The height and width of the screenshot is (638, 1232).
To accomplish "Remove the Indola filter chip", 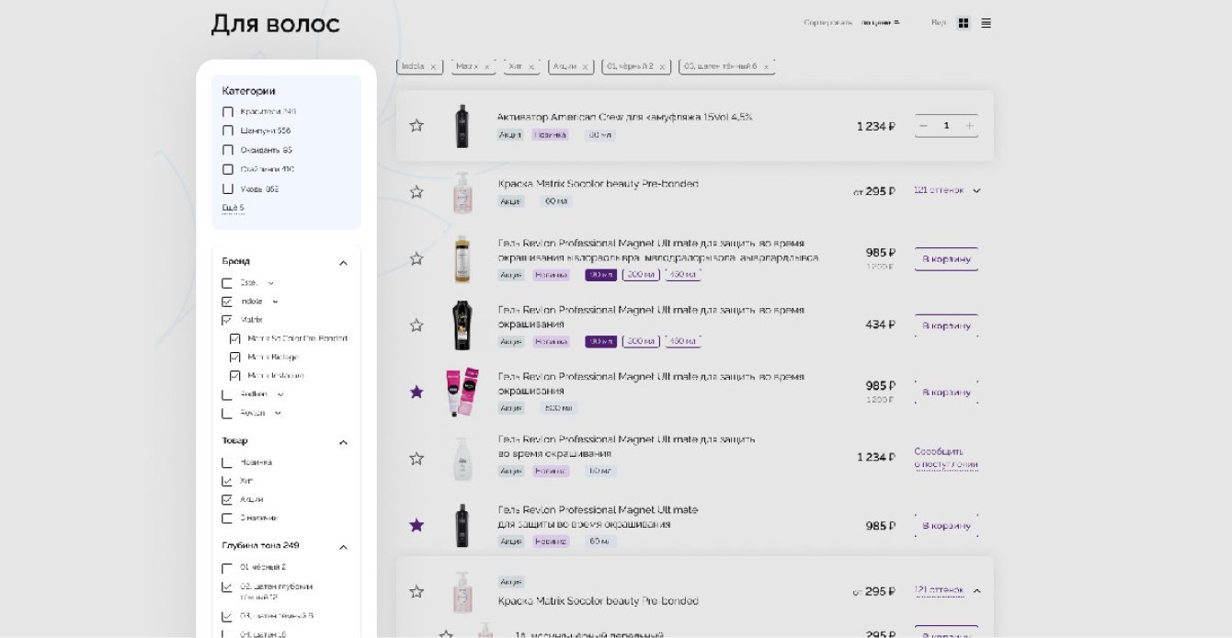I will tap(433, 67).
